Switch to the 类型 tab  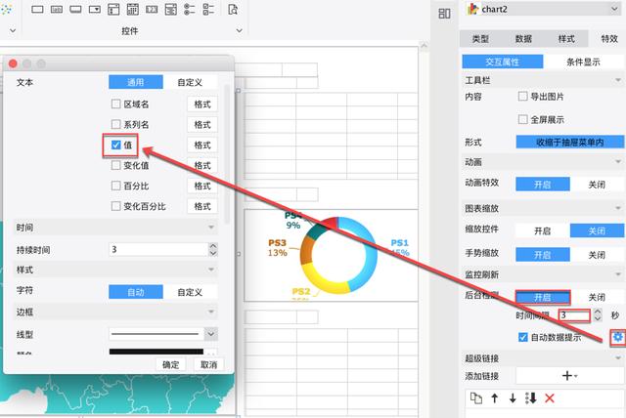(480, 39)
